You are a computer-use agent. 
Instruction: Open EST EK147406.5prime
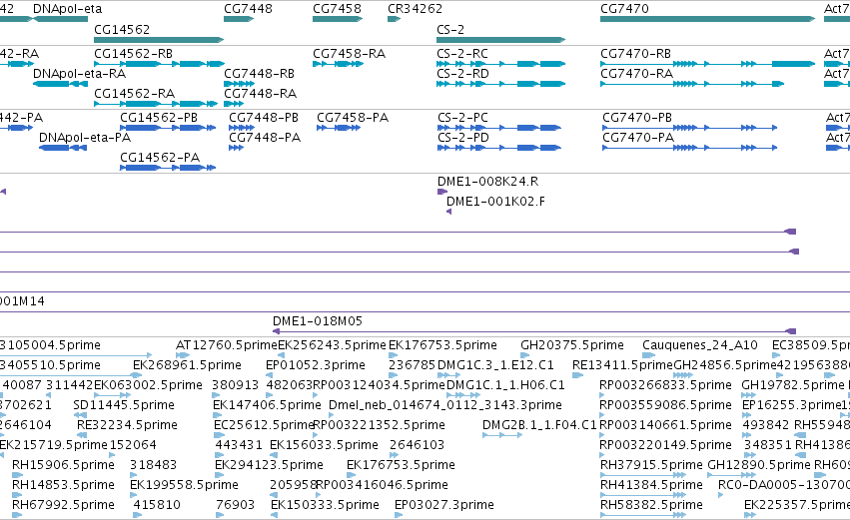(x=267, y=404)
